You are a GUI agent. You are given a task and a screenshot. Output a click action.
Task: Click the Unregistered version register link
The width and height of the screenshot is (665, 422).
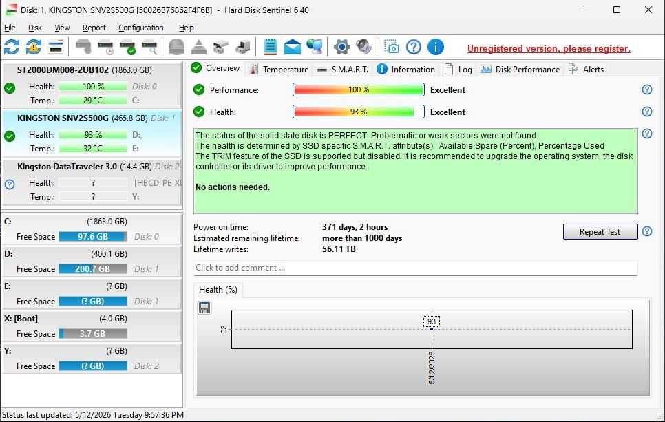click(x=549, y=48)
